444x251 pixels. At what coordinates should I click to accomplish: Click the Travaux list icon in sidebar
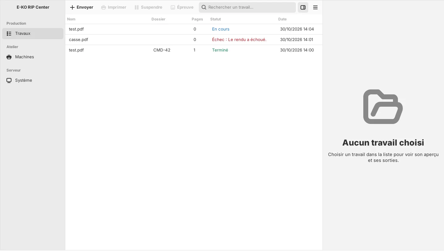[9, 34]
